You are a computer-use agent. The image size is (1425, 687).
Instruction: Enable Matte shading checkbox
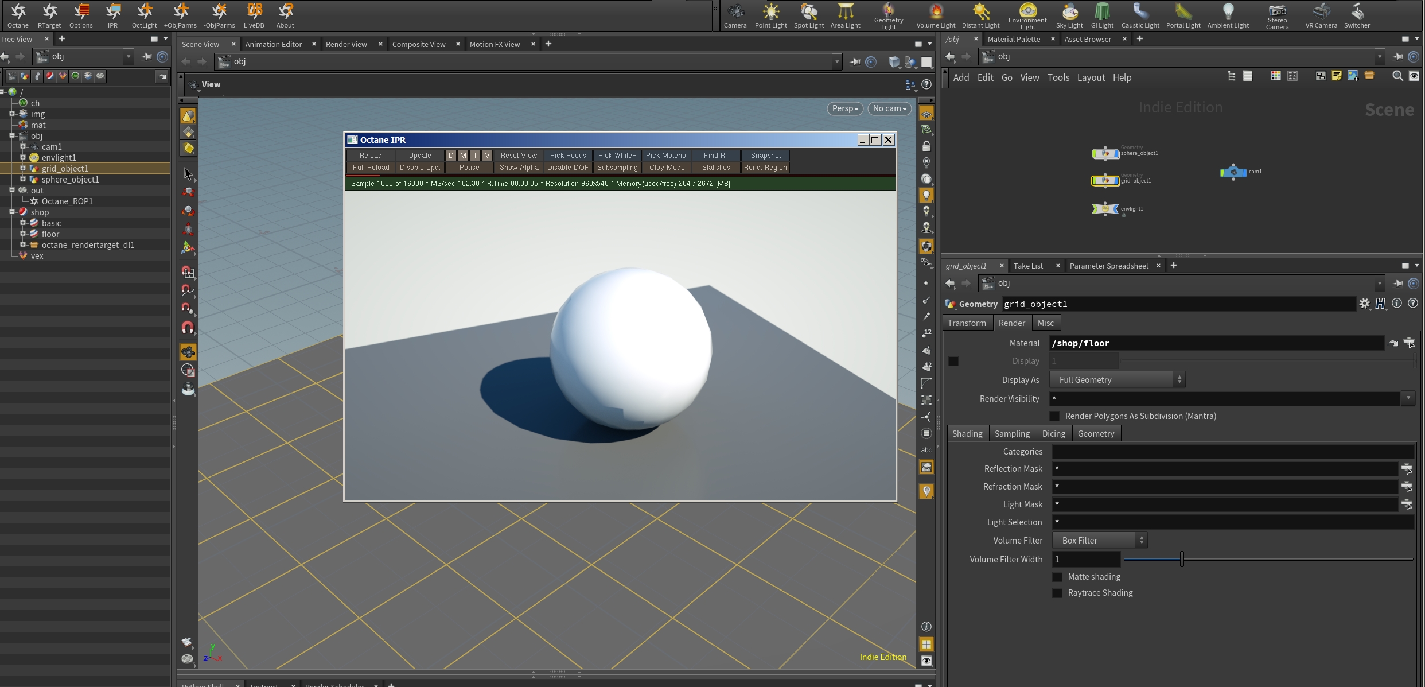pyautogui.click(x=1057, y=577)
